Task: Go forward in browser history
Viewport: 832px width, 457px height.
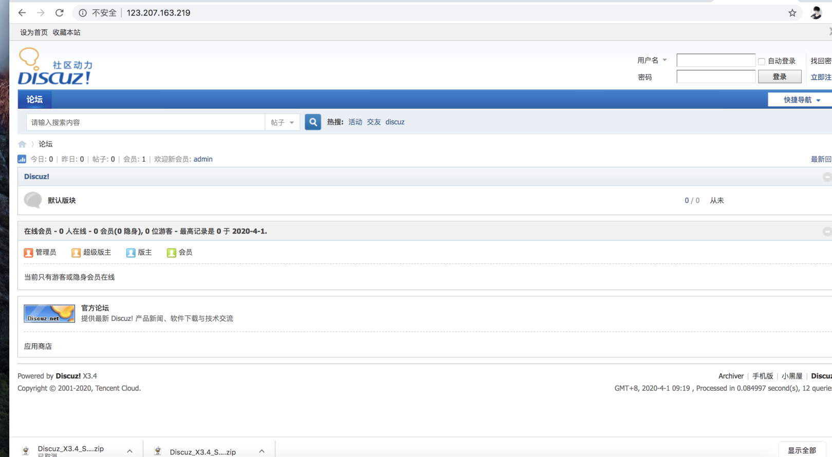Action: coord(41,13)
